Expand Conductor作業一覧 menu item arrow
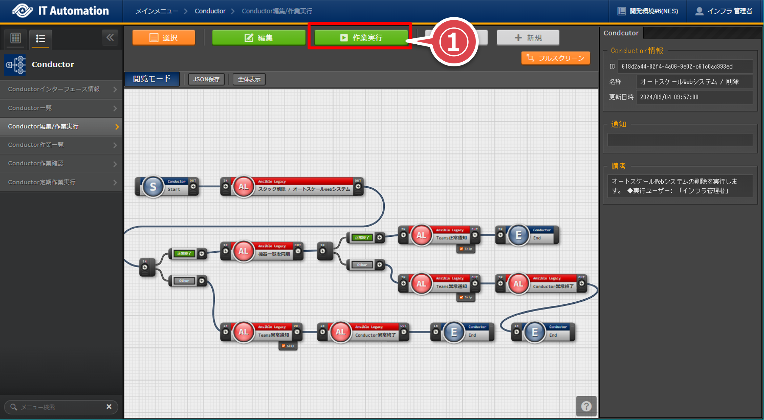The image size is (764, 420). pyautogui.click(x=115, y=145)
